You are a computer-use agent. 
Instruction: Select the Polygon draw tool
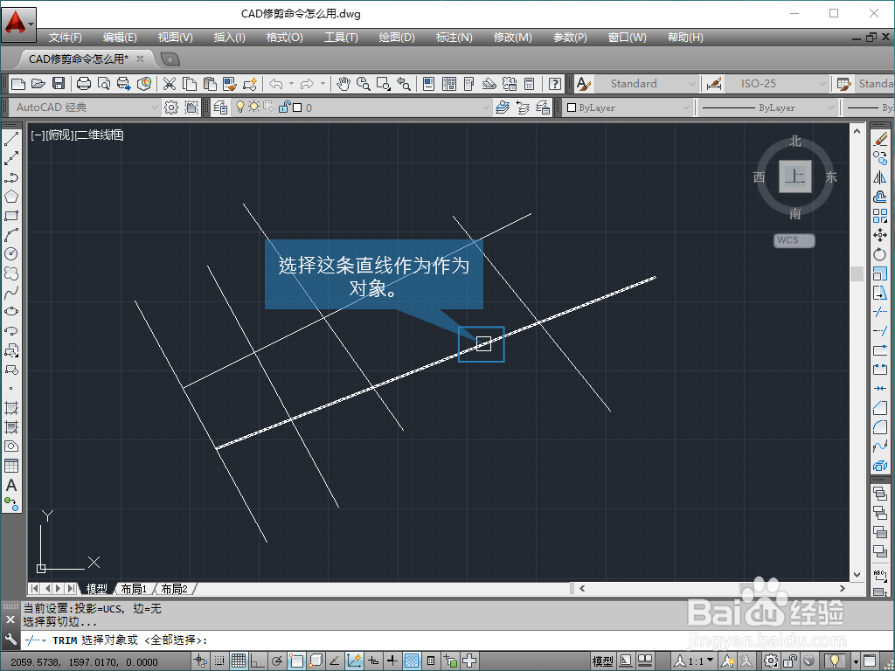click(x=11, y=197)
